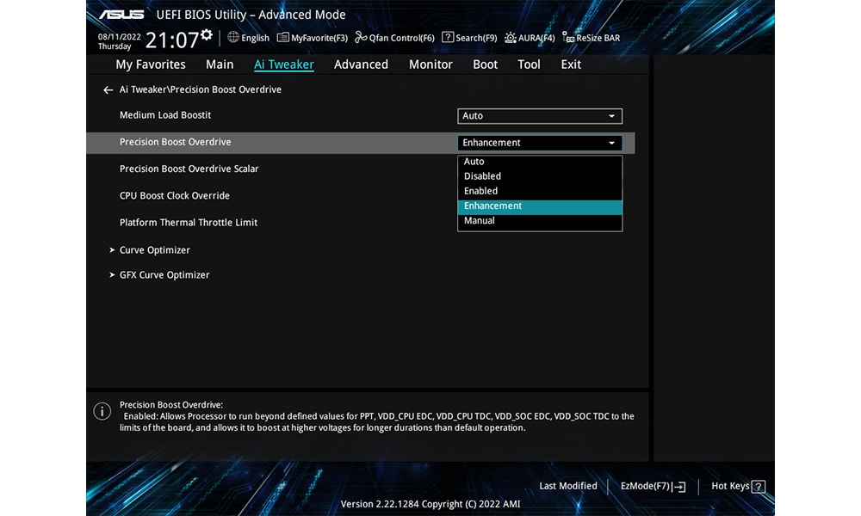The height and width of the screenshot is (516, 861).
Task: Click the 'Precision Boost Overdrive:' help heading
Action: (171, 405)
